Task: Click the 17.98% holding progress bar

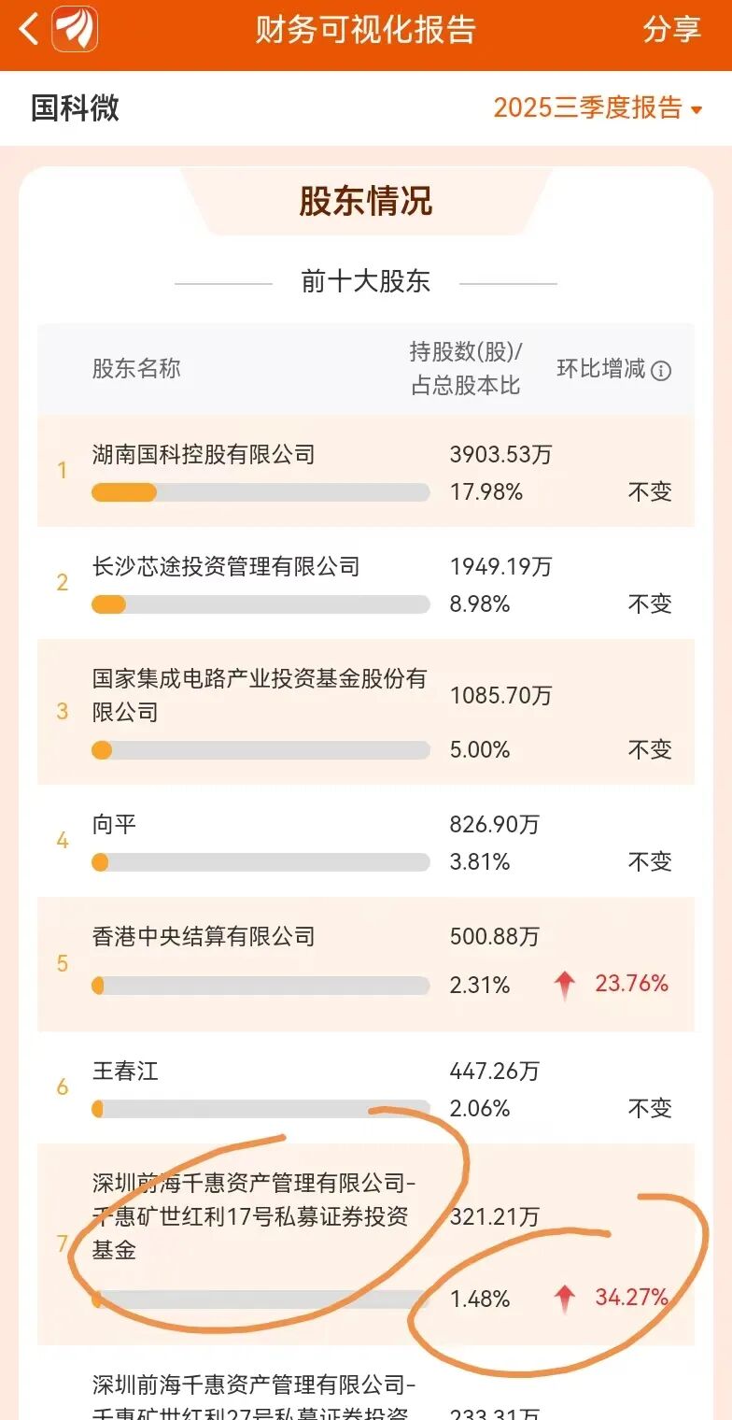Action: (260, 492)
